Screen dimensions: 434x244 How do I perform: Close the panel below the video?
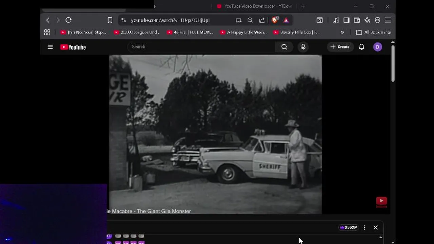coord(376,228)
